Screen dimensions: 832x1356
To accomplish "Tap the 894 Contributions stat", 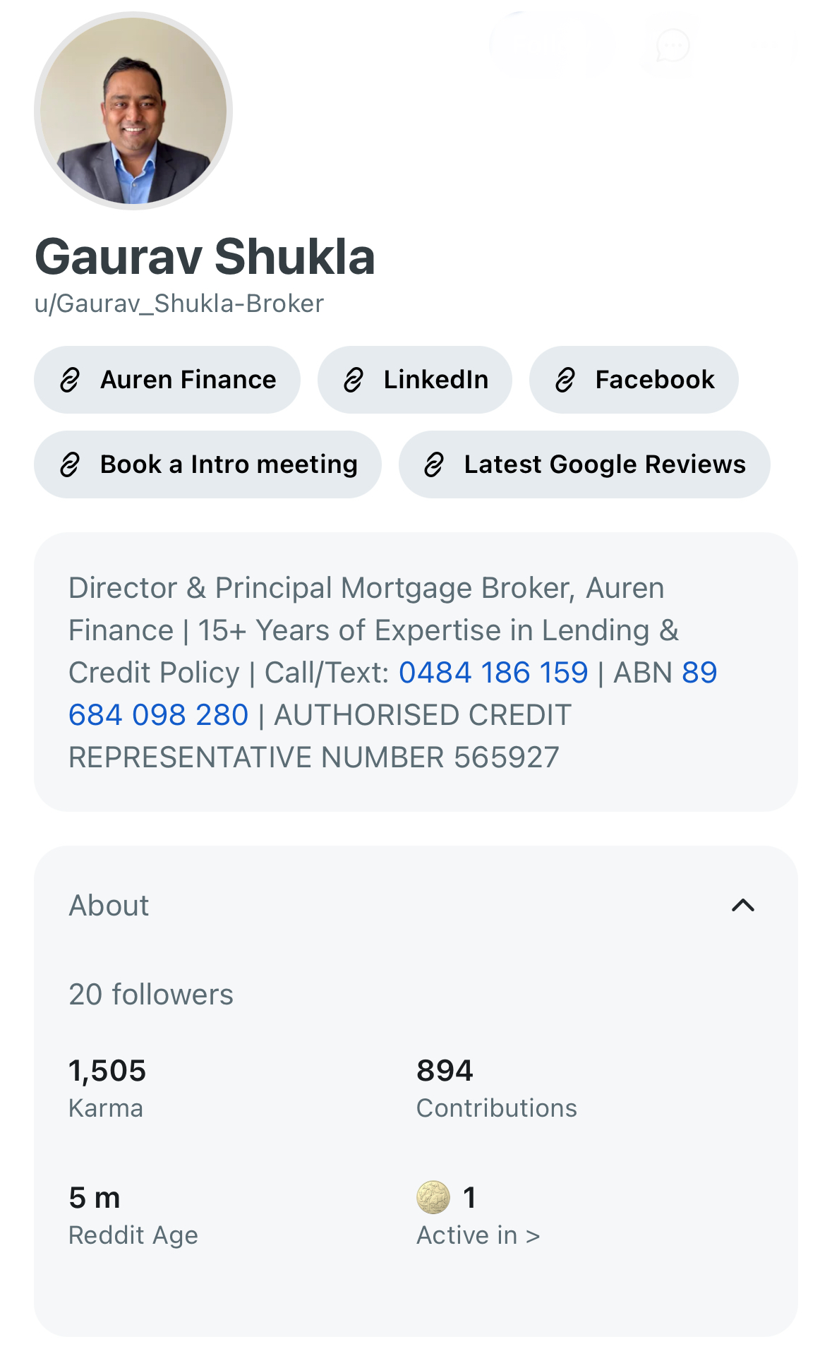I will (497, 1088).
